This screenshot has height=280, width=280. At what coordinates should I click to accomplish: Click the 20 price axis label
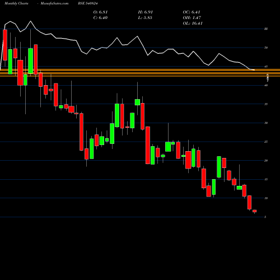pyautogui.click(x=266, y=161)
